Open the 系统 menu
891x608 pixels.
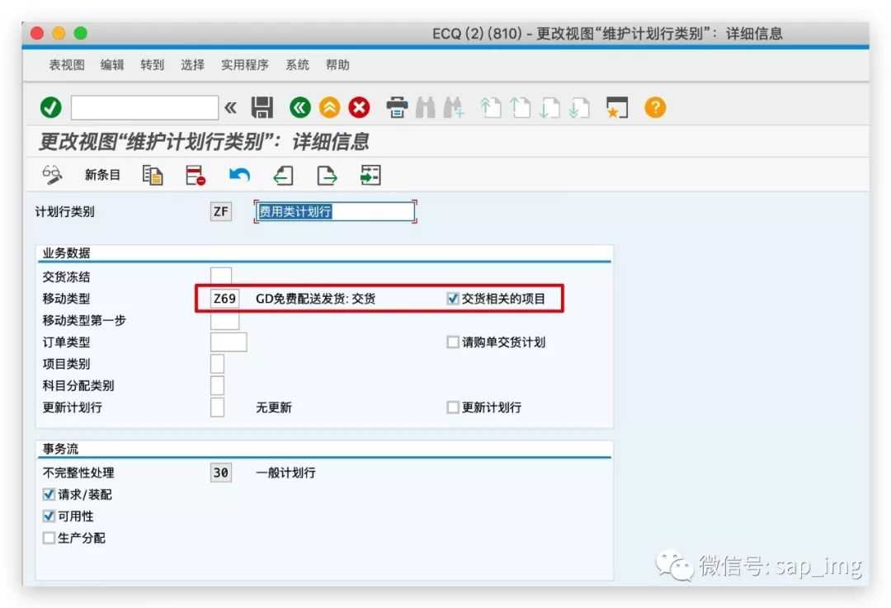pos(297,65)
